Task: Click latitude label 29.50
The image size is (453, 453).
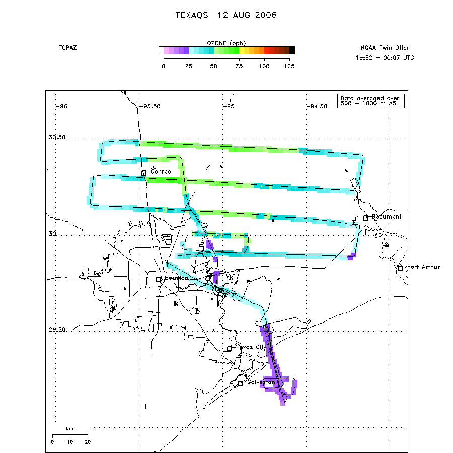Action: point(57,330)
